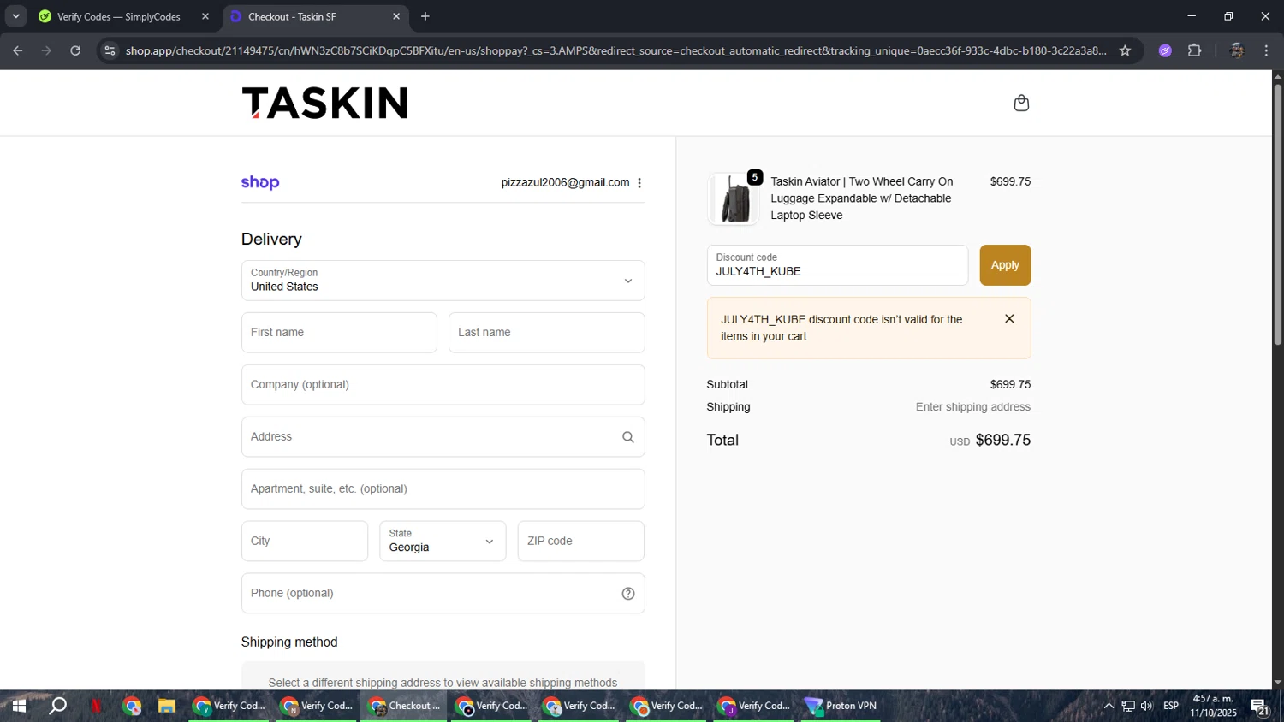Click the '$699.75' subtotal amount
The height and width of the screenshot is (722, 1284).
1010,385
